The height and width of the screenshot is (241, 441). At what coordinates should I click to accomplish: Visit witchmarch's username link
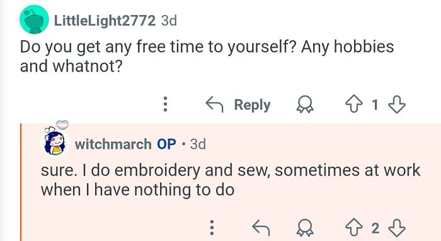point(113,144)
